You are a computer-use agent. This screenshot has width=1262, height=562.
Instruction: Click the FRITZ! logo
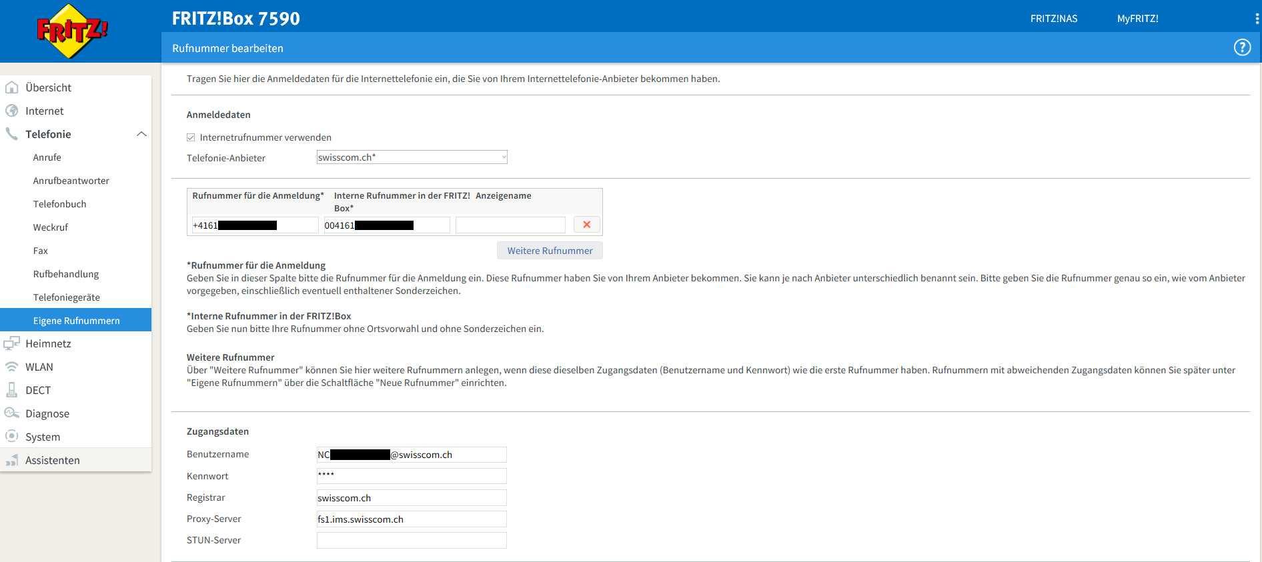coord(72,31)
